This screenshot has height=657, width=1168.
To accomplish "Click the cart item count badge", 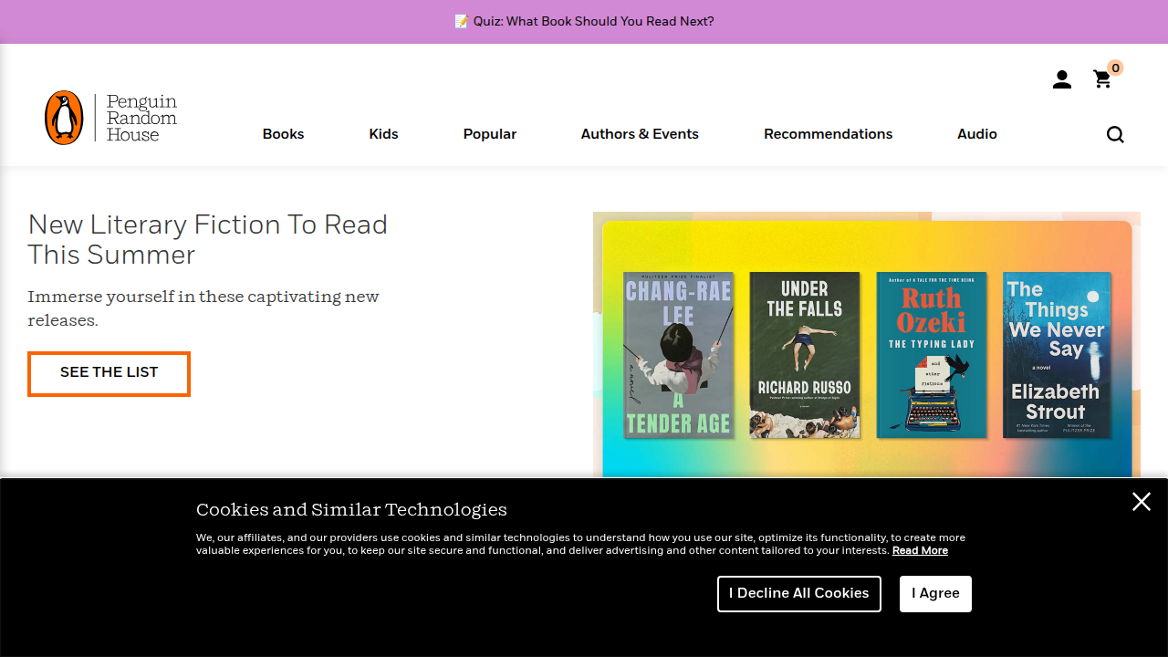I will [1115, 68].
